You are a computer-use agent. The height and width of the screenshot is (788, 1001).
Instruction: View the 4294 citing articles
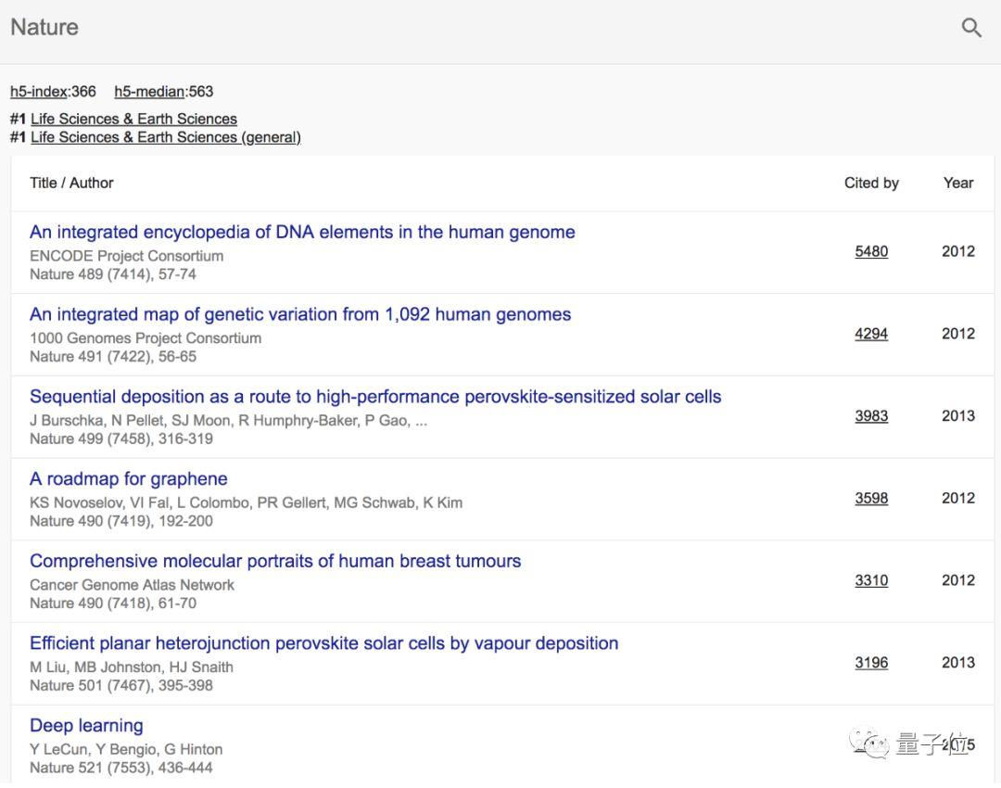[871, 334]
